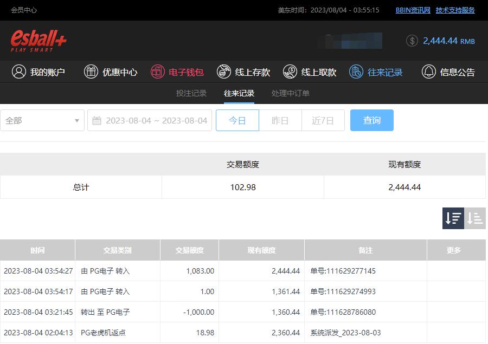Expand the 全部 category dropdown
Viewport: 488px width, 344px height.
(42, 120)
